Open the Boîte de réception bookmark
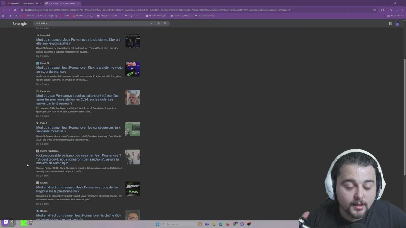Screen dimensions: 406x228 (x=48, y=16)
